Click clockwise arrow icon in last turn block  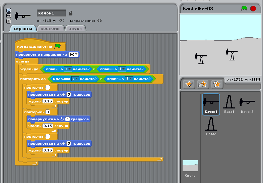pos(63,144)
